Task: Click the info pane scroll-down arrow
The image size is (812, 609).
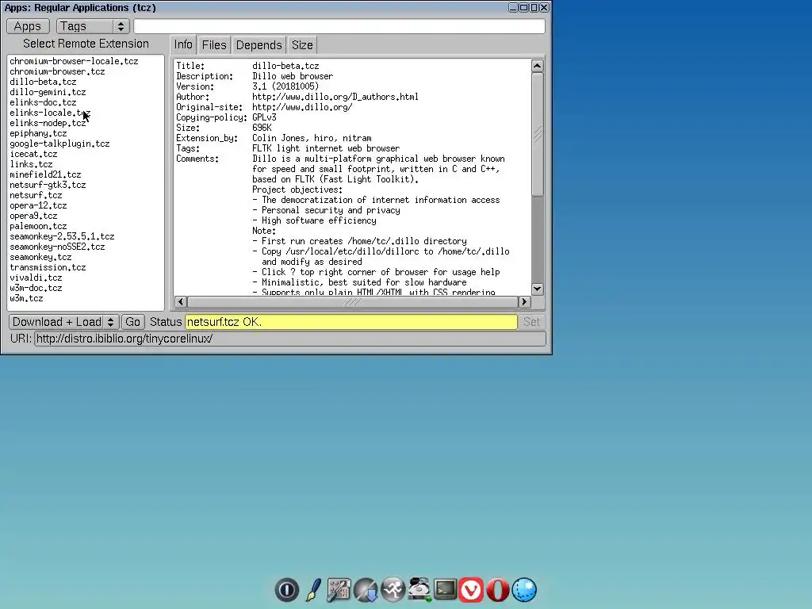Action: [x=537, y=289]
